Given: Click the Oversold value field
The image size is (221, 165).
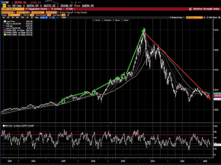Looking at the screenshot, I should pos(63,15).
